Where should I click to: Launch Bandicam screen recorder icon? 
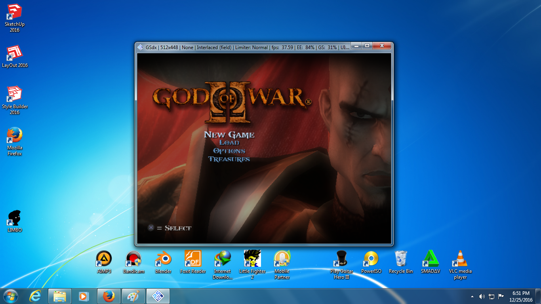tap(133, 262)
